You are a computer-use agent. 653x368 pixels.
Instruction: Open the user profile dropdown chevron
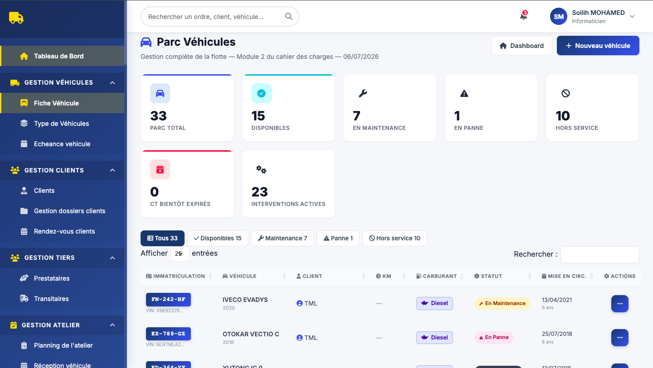pos(632,16)
